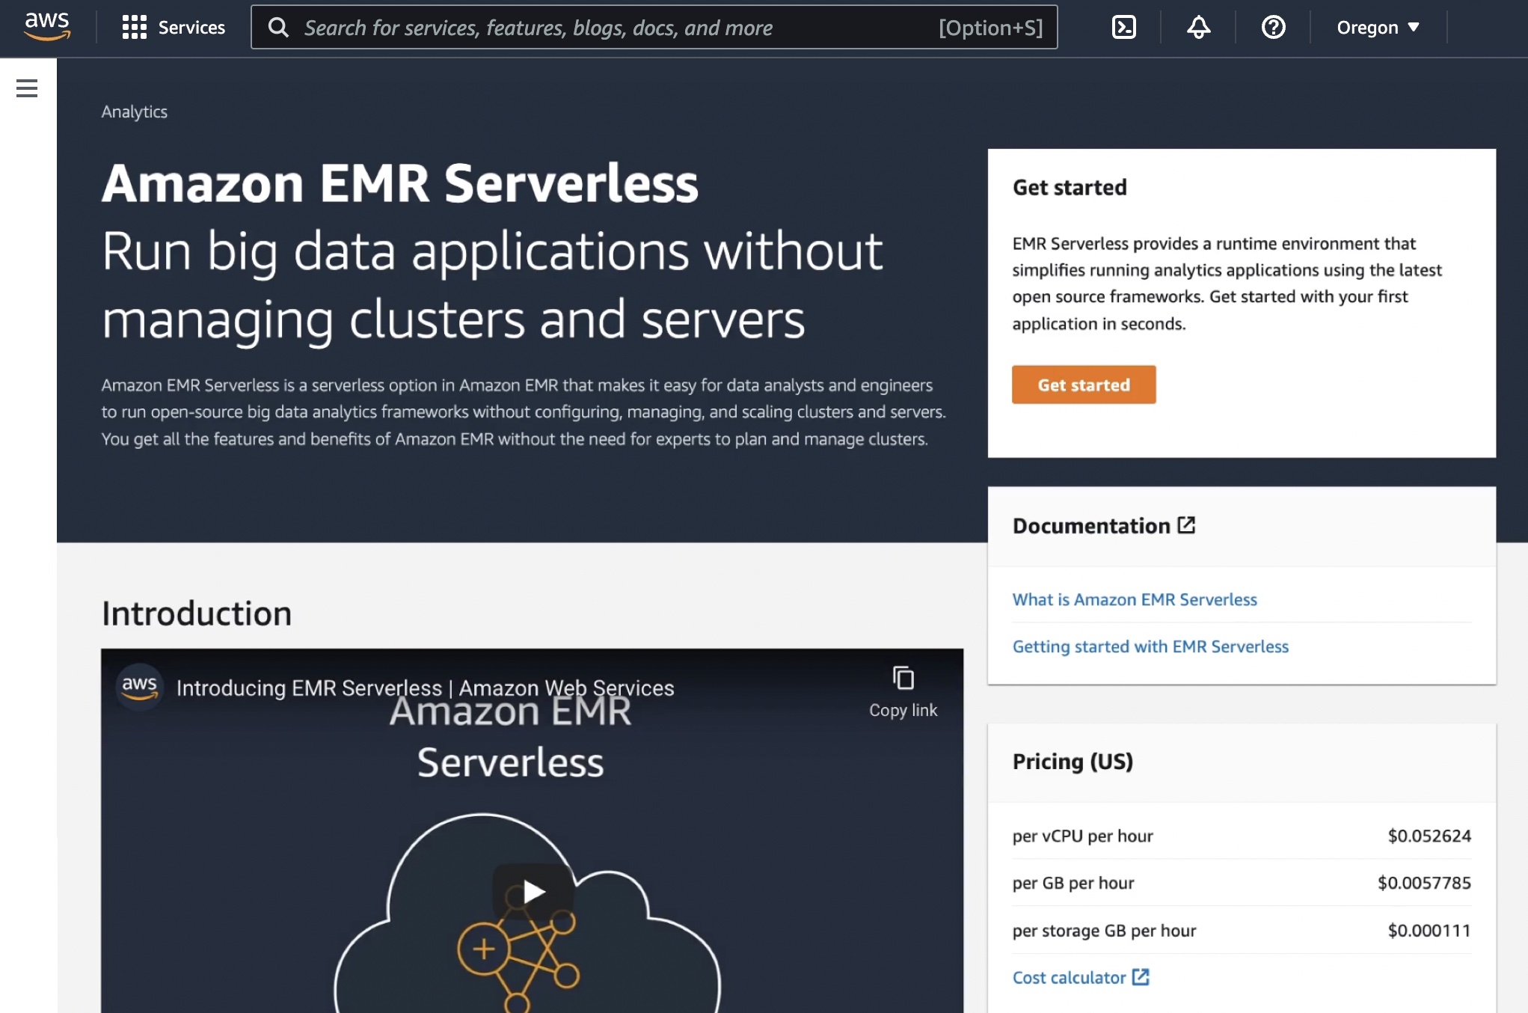
Task: Click the Pricing (US) heading
Action: (1073, 762)
